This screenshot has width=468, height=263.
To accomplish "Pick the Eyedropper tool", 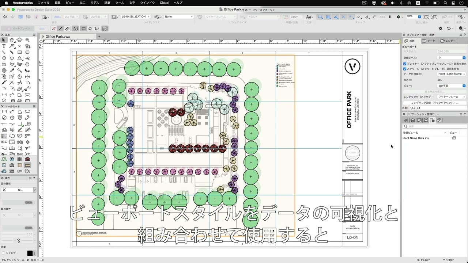I will coord(12,70).
